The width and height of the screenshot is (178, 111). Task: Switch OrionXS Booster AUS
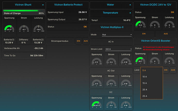coord(173,70)
